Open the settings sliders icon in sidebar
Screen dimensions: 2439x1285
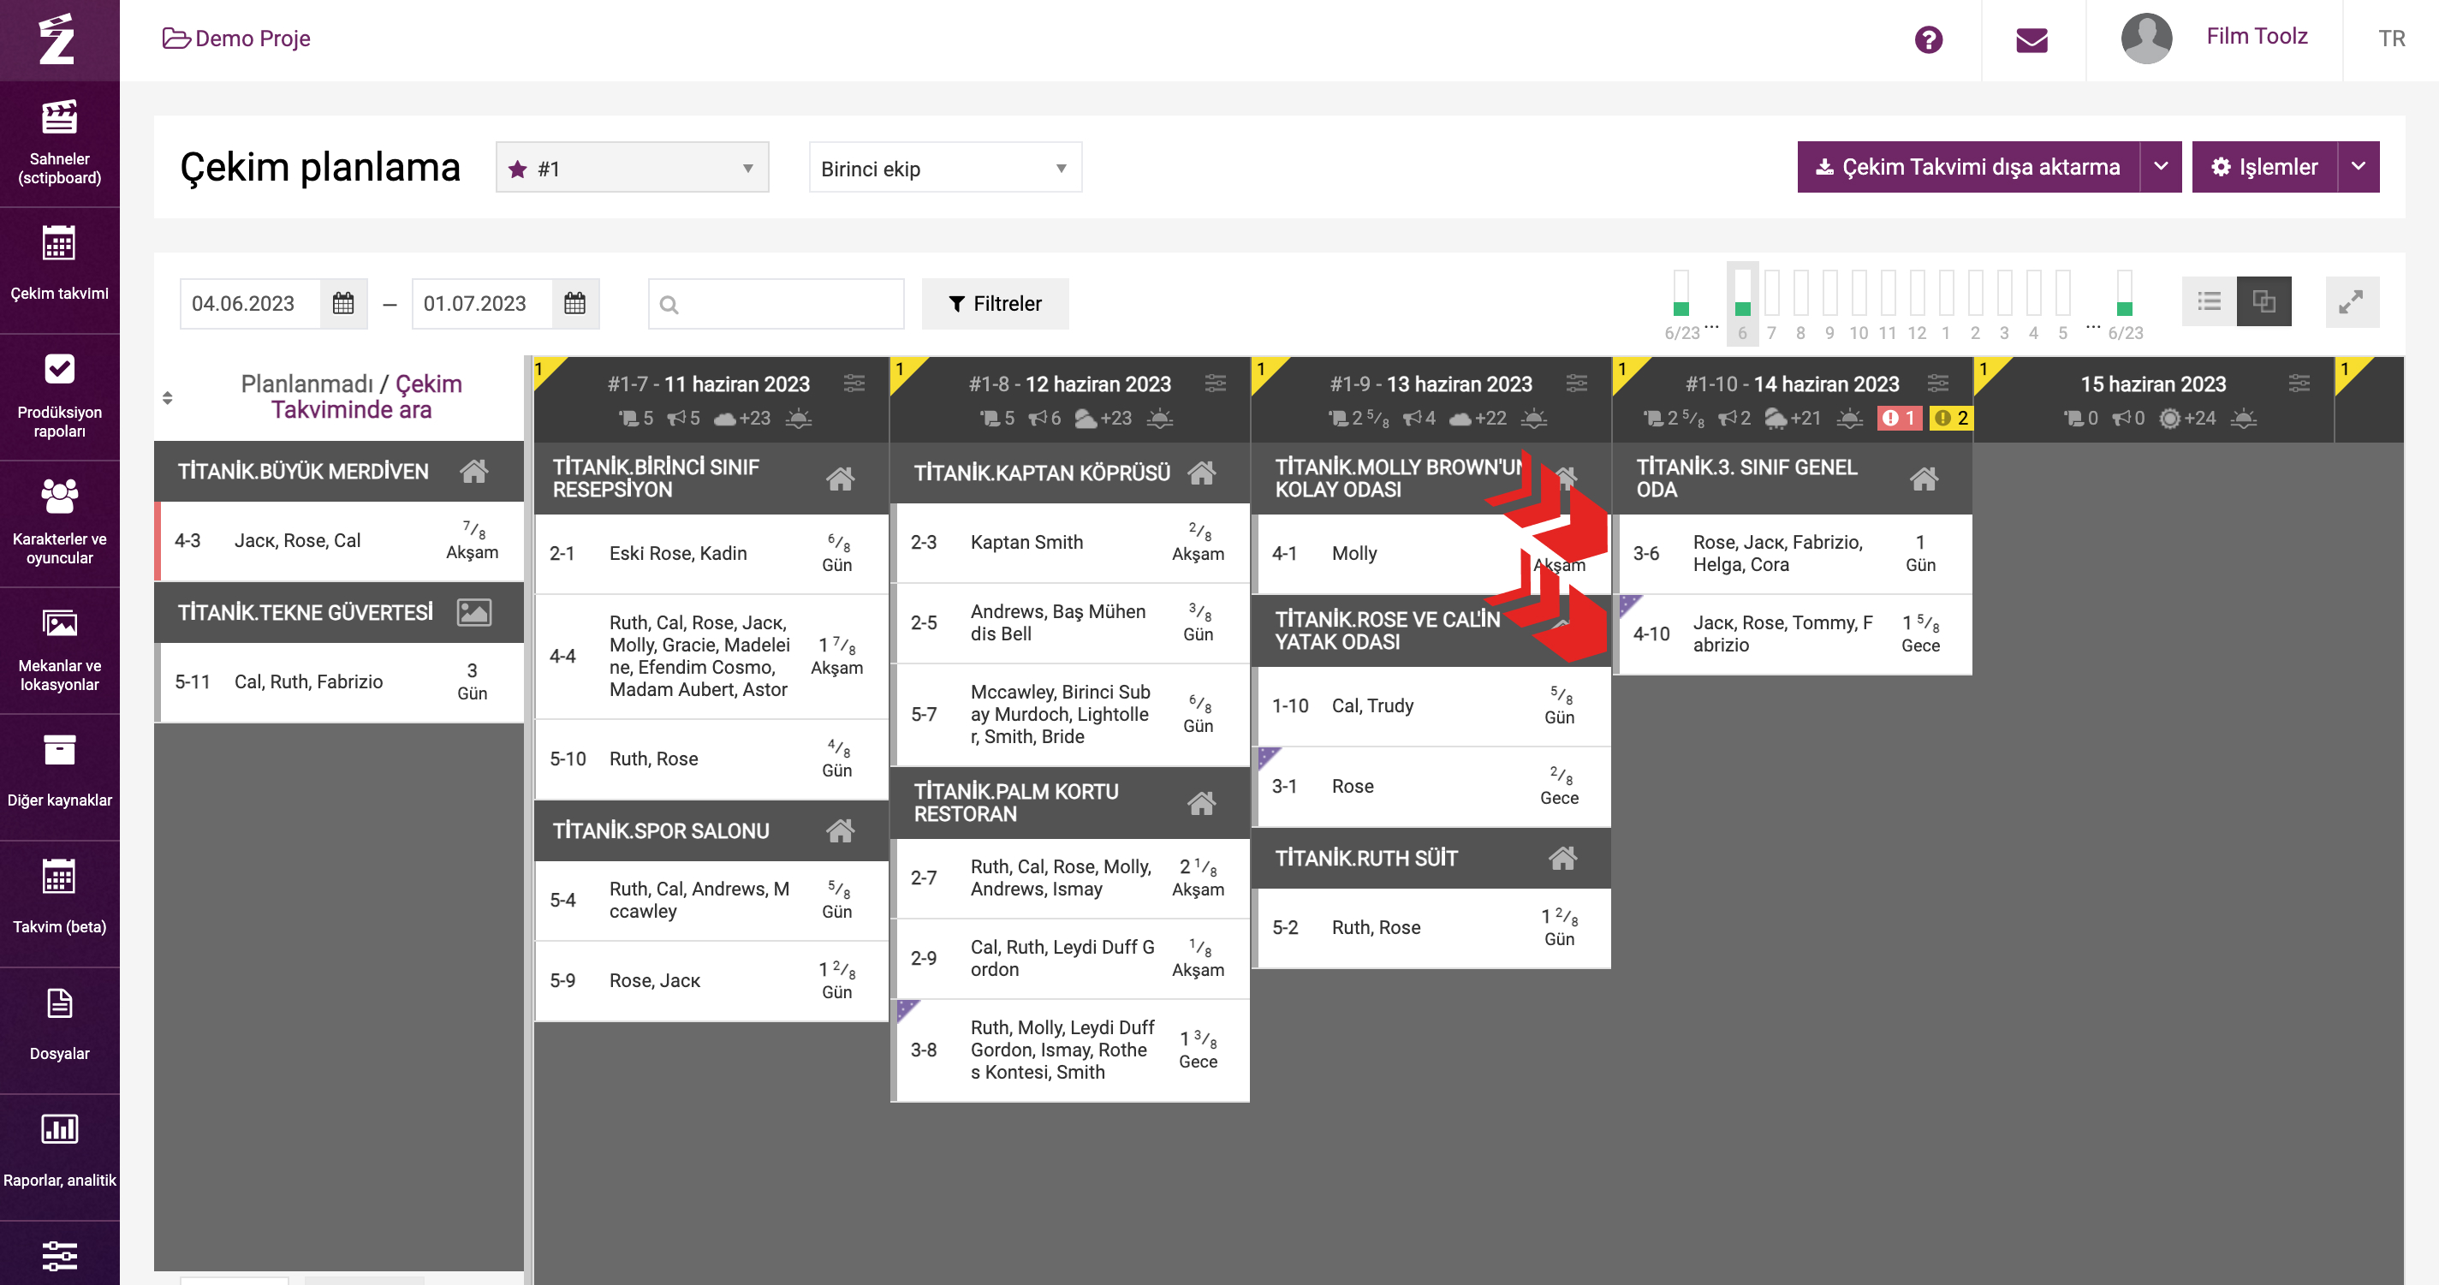pyautogui.click(x=60, y=1256)
